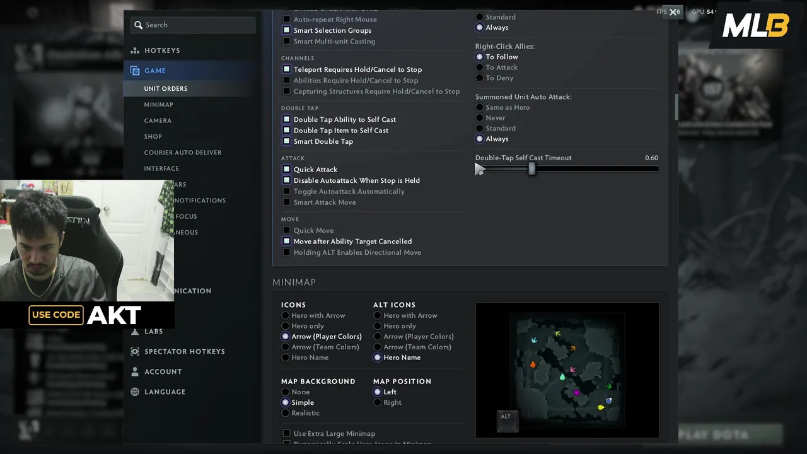Open Courier Auto Deliver settings
807x454 pixels.
[x=182, y=153]
